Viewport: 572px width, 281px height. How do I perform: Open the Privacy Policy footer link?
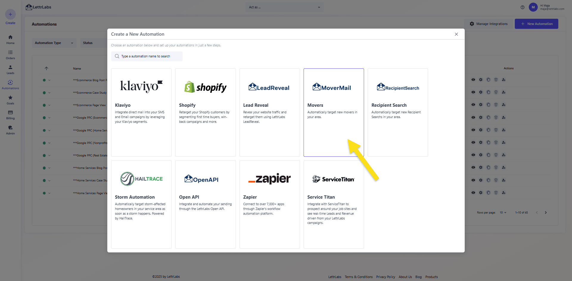point(386,277)
